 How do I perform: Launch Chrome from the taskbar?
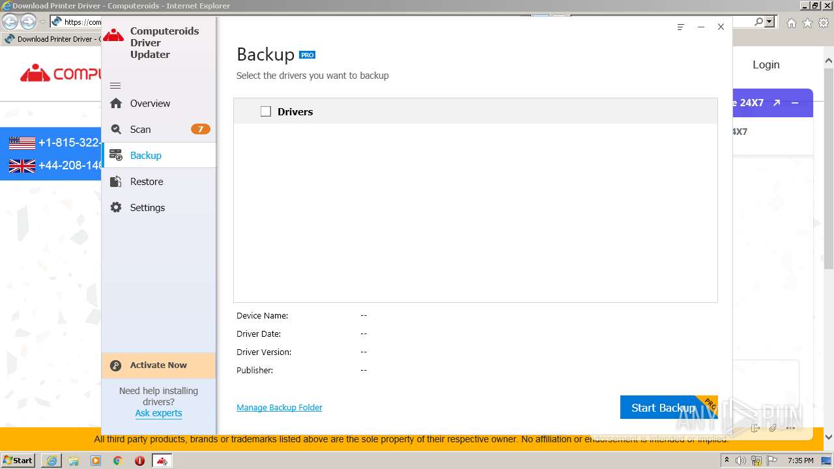click(118, 461)
